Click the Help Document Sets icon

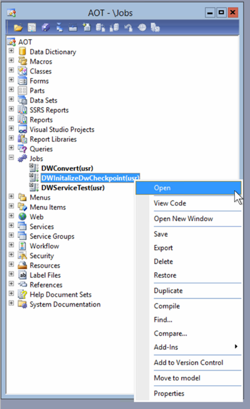[22, 295]
